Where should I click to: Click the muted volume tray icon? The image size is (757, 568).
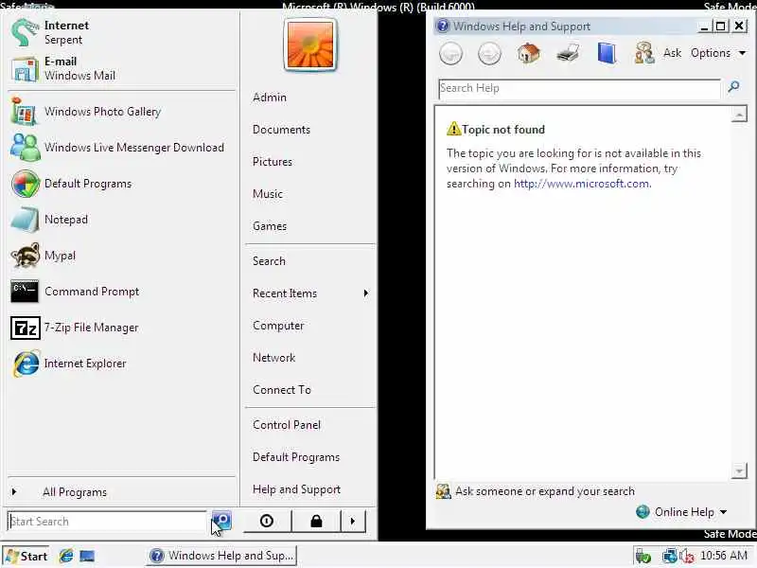tap(687, 556)
